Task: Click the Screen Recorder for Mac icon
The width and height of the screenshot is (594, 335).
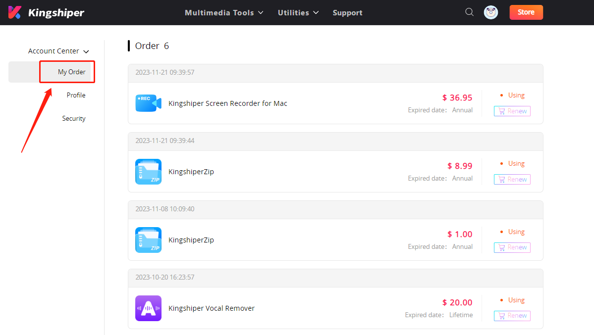Action: tap(149, 103)
